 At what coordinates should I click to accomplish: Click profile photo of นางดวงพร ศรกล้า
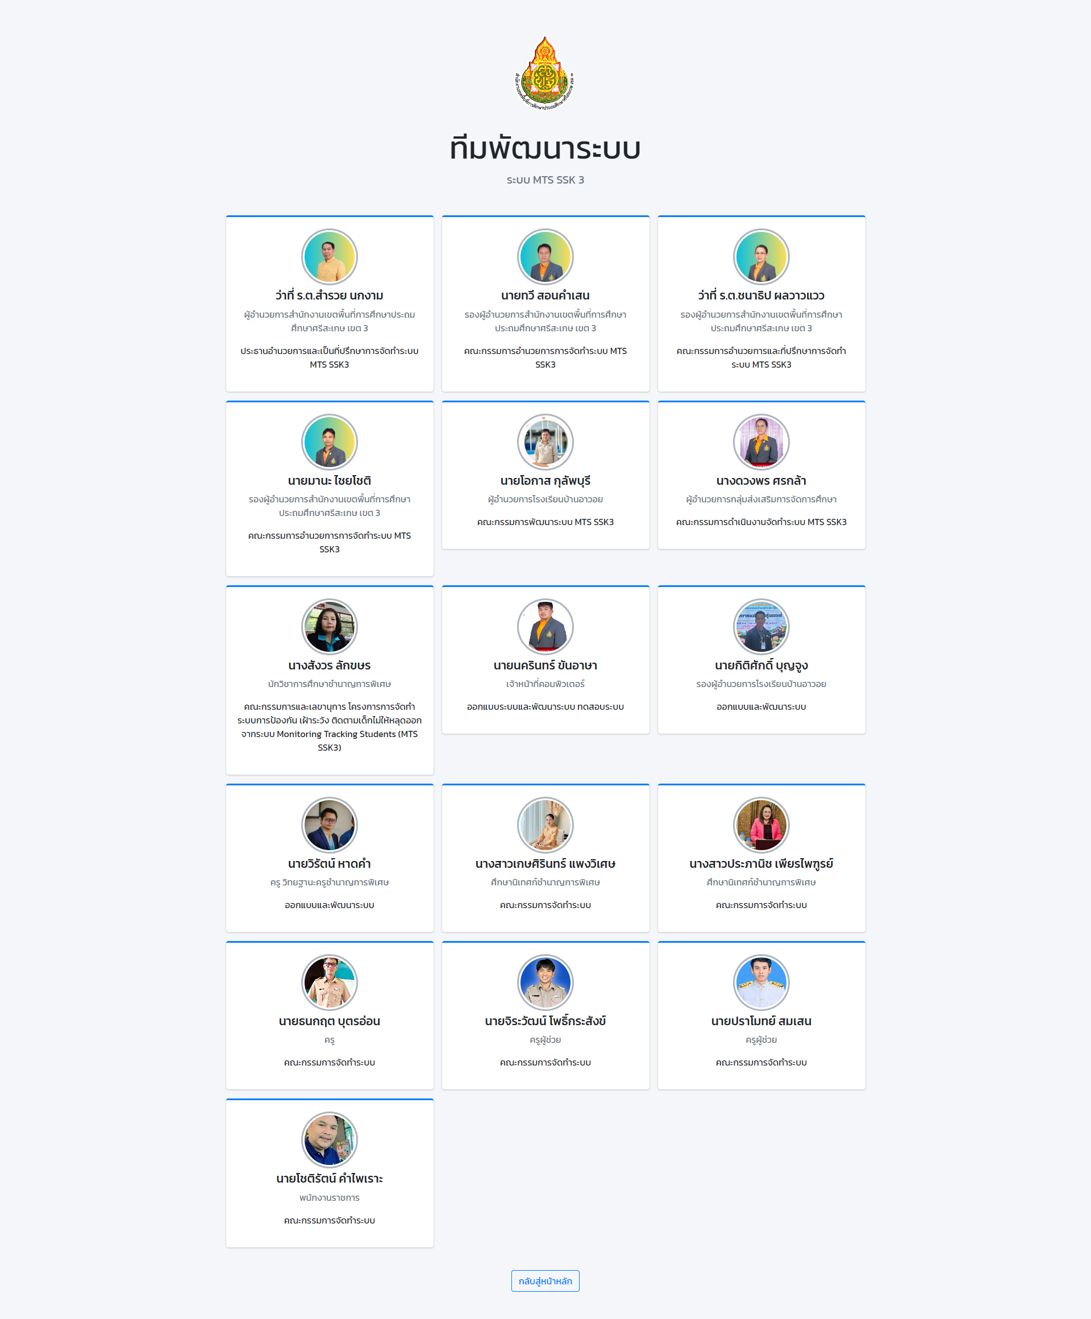tap(761, 442)
